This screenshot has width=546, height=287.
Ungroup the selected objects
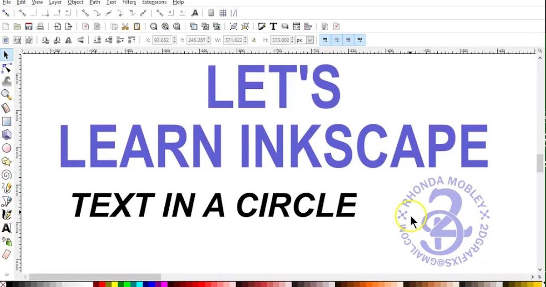(x=245, y=26)
